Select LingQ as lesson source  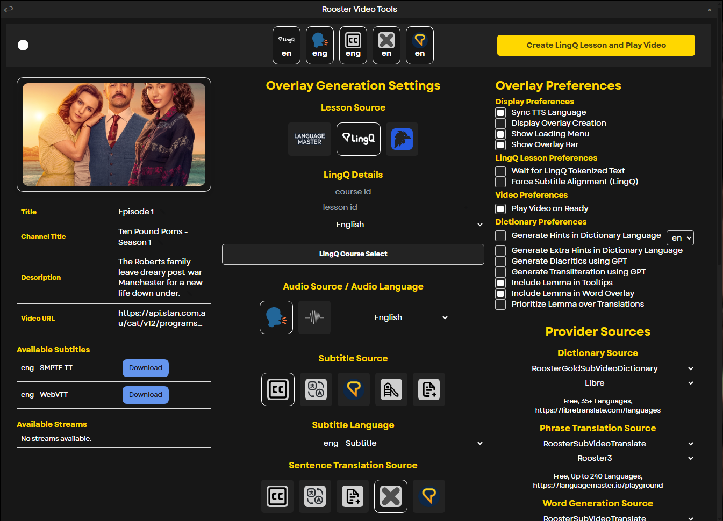(359, 139)
